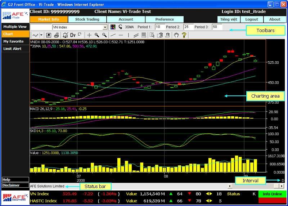Select the hand pan tool
The width and height of the screenshot is (288, 206).
pos(176,35)
